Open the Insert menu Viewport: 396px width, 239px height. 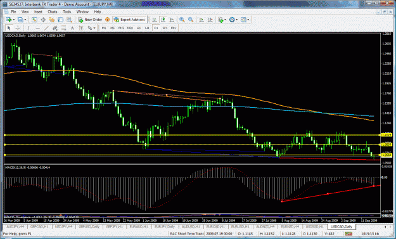pos(39,11)
